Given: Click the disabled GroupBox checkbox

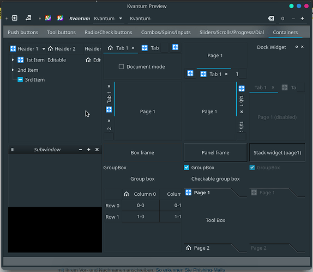Looking at the screenshot, I should [x=252, y=168].
